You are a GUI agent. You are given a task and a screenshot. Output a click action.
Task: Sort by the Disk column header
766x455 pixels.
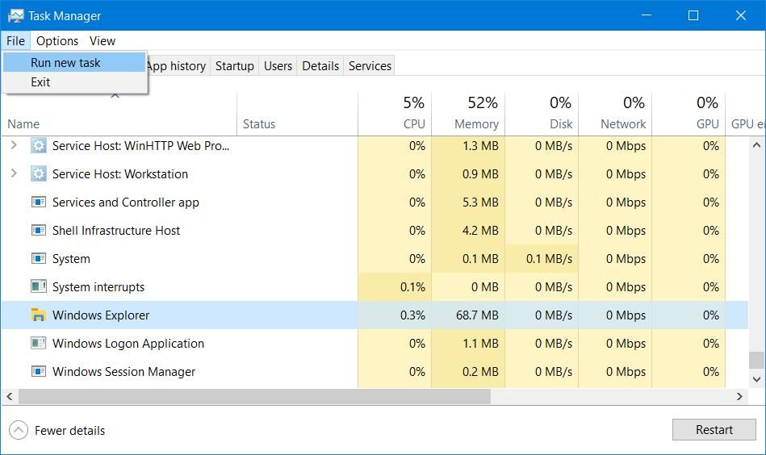point(542,113)
